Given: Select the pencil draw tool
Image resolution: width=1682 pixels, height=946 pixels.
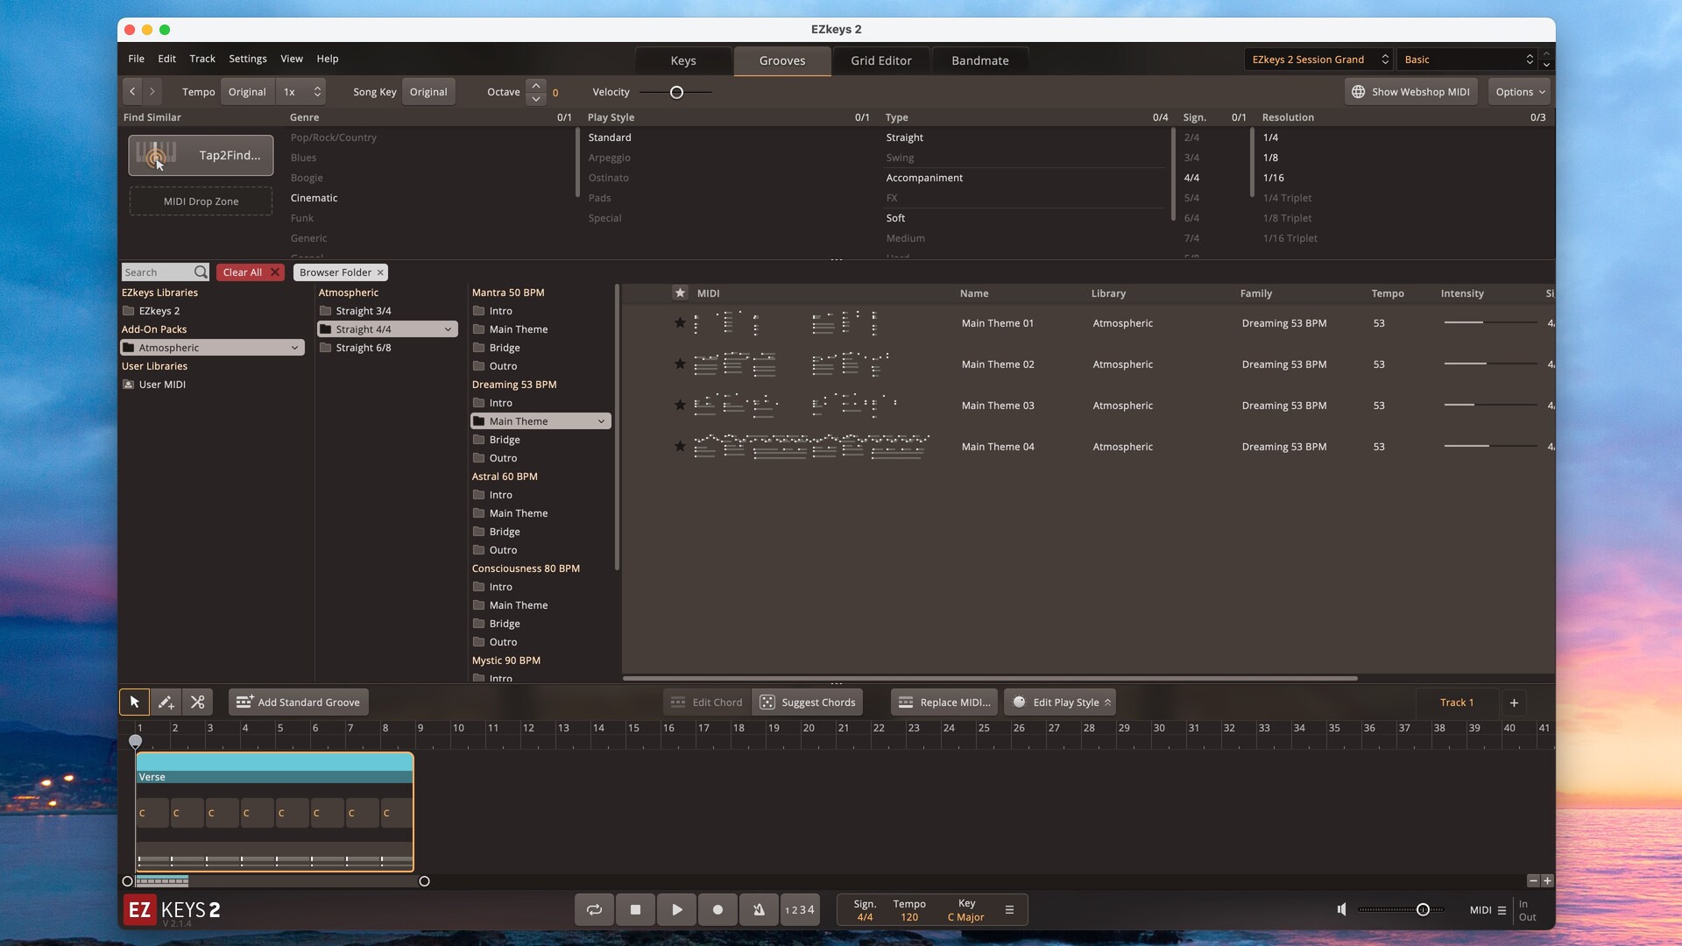Looking at the screenshot, I should [x=166, y=702].
